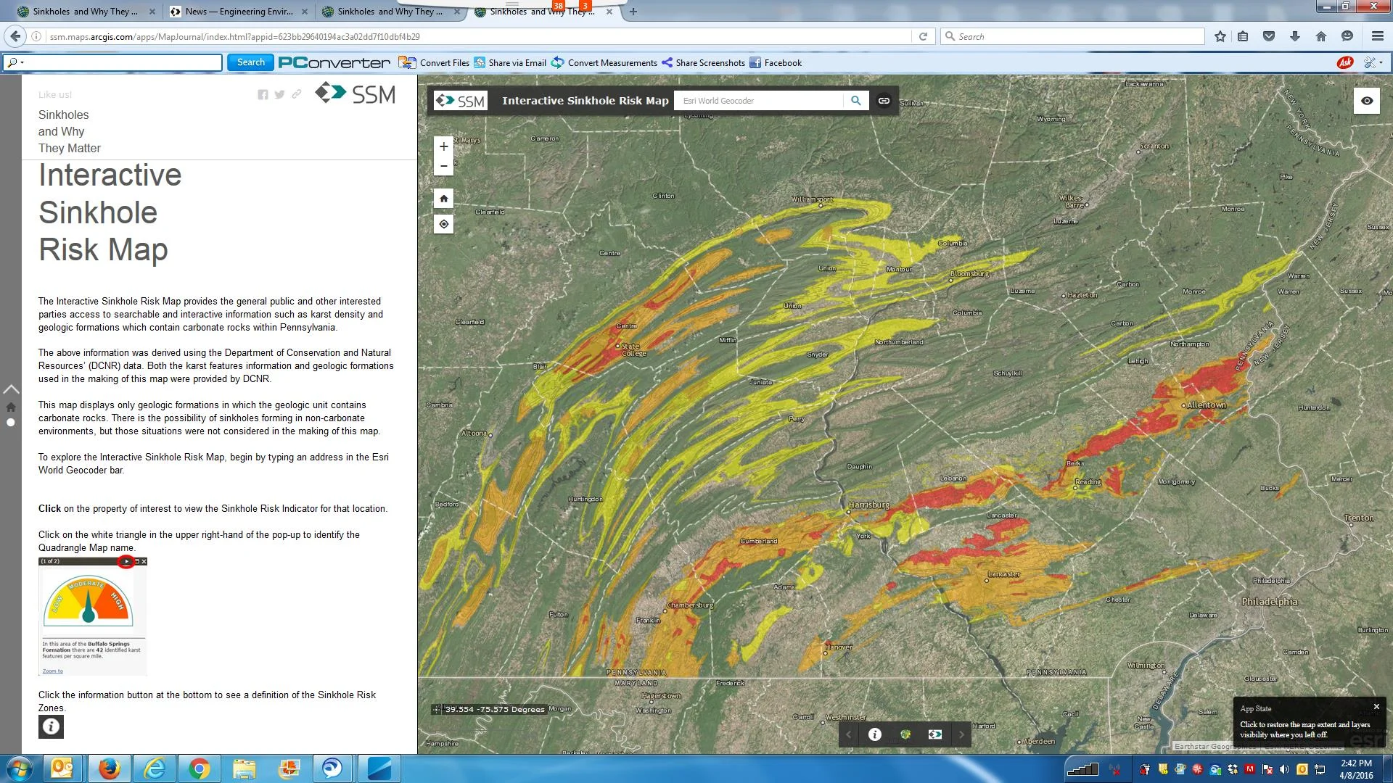Click the blue Search button in toolbar

250,62
